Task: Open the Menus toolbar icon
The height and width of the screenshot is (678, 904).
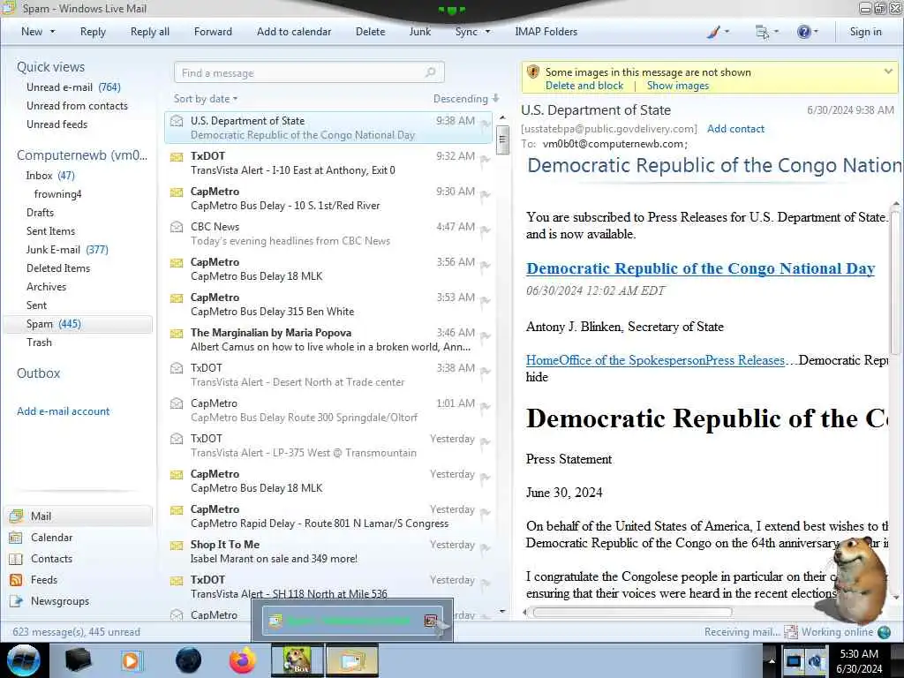Action: point(762,32)
